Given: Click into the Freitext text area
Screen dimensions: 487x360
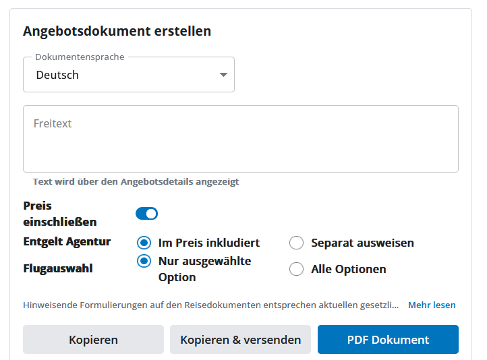Looking at the screenshot, I should 240,139.
